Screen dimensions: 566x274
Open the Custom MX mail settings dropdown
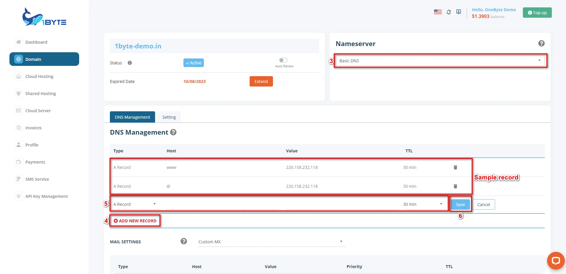pyautogui.click(x=271, y=242)
